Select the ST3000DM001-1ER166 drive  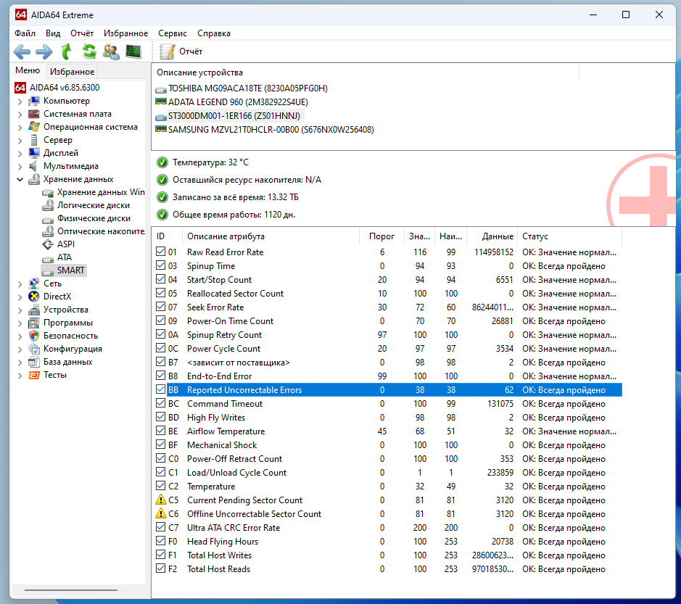[234, 116]
